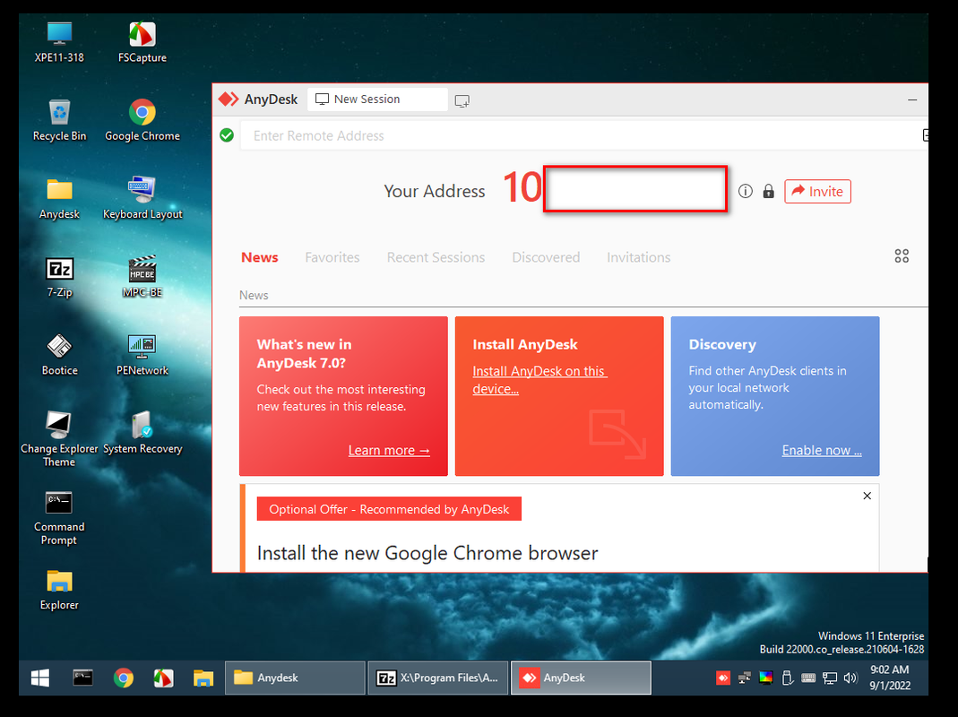Click the Invite button
Screen dimensions: 958x717
(817, 191)
